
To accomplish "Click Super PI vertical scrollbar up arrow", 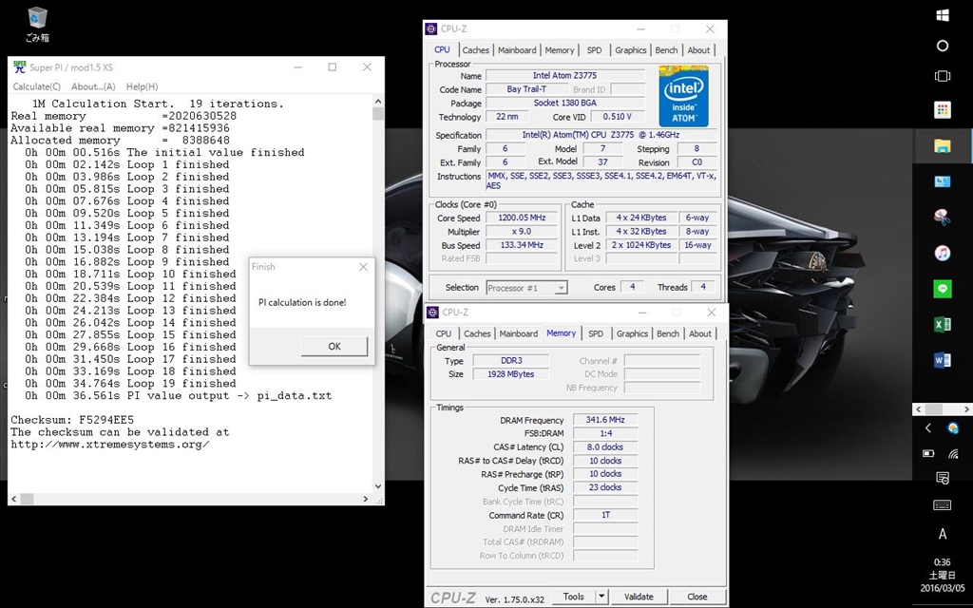I will (378, 101).
